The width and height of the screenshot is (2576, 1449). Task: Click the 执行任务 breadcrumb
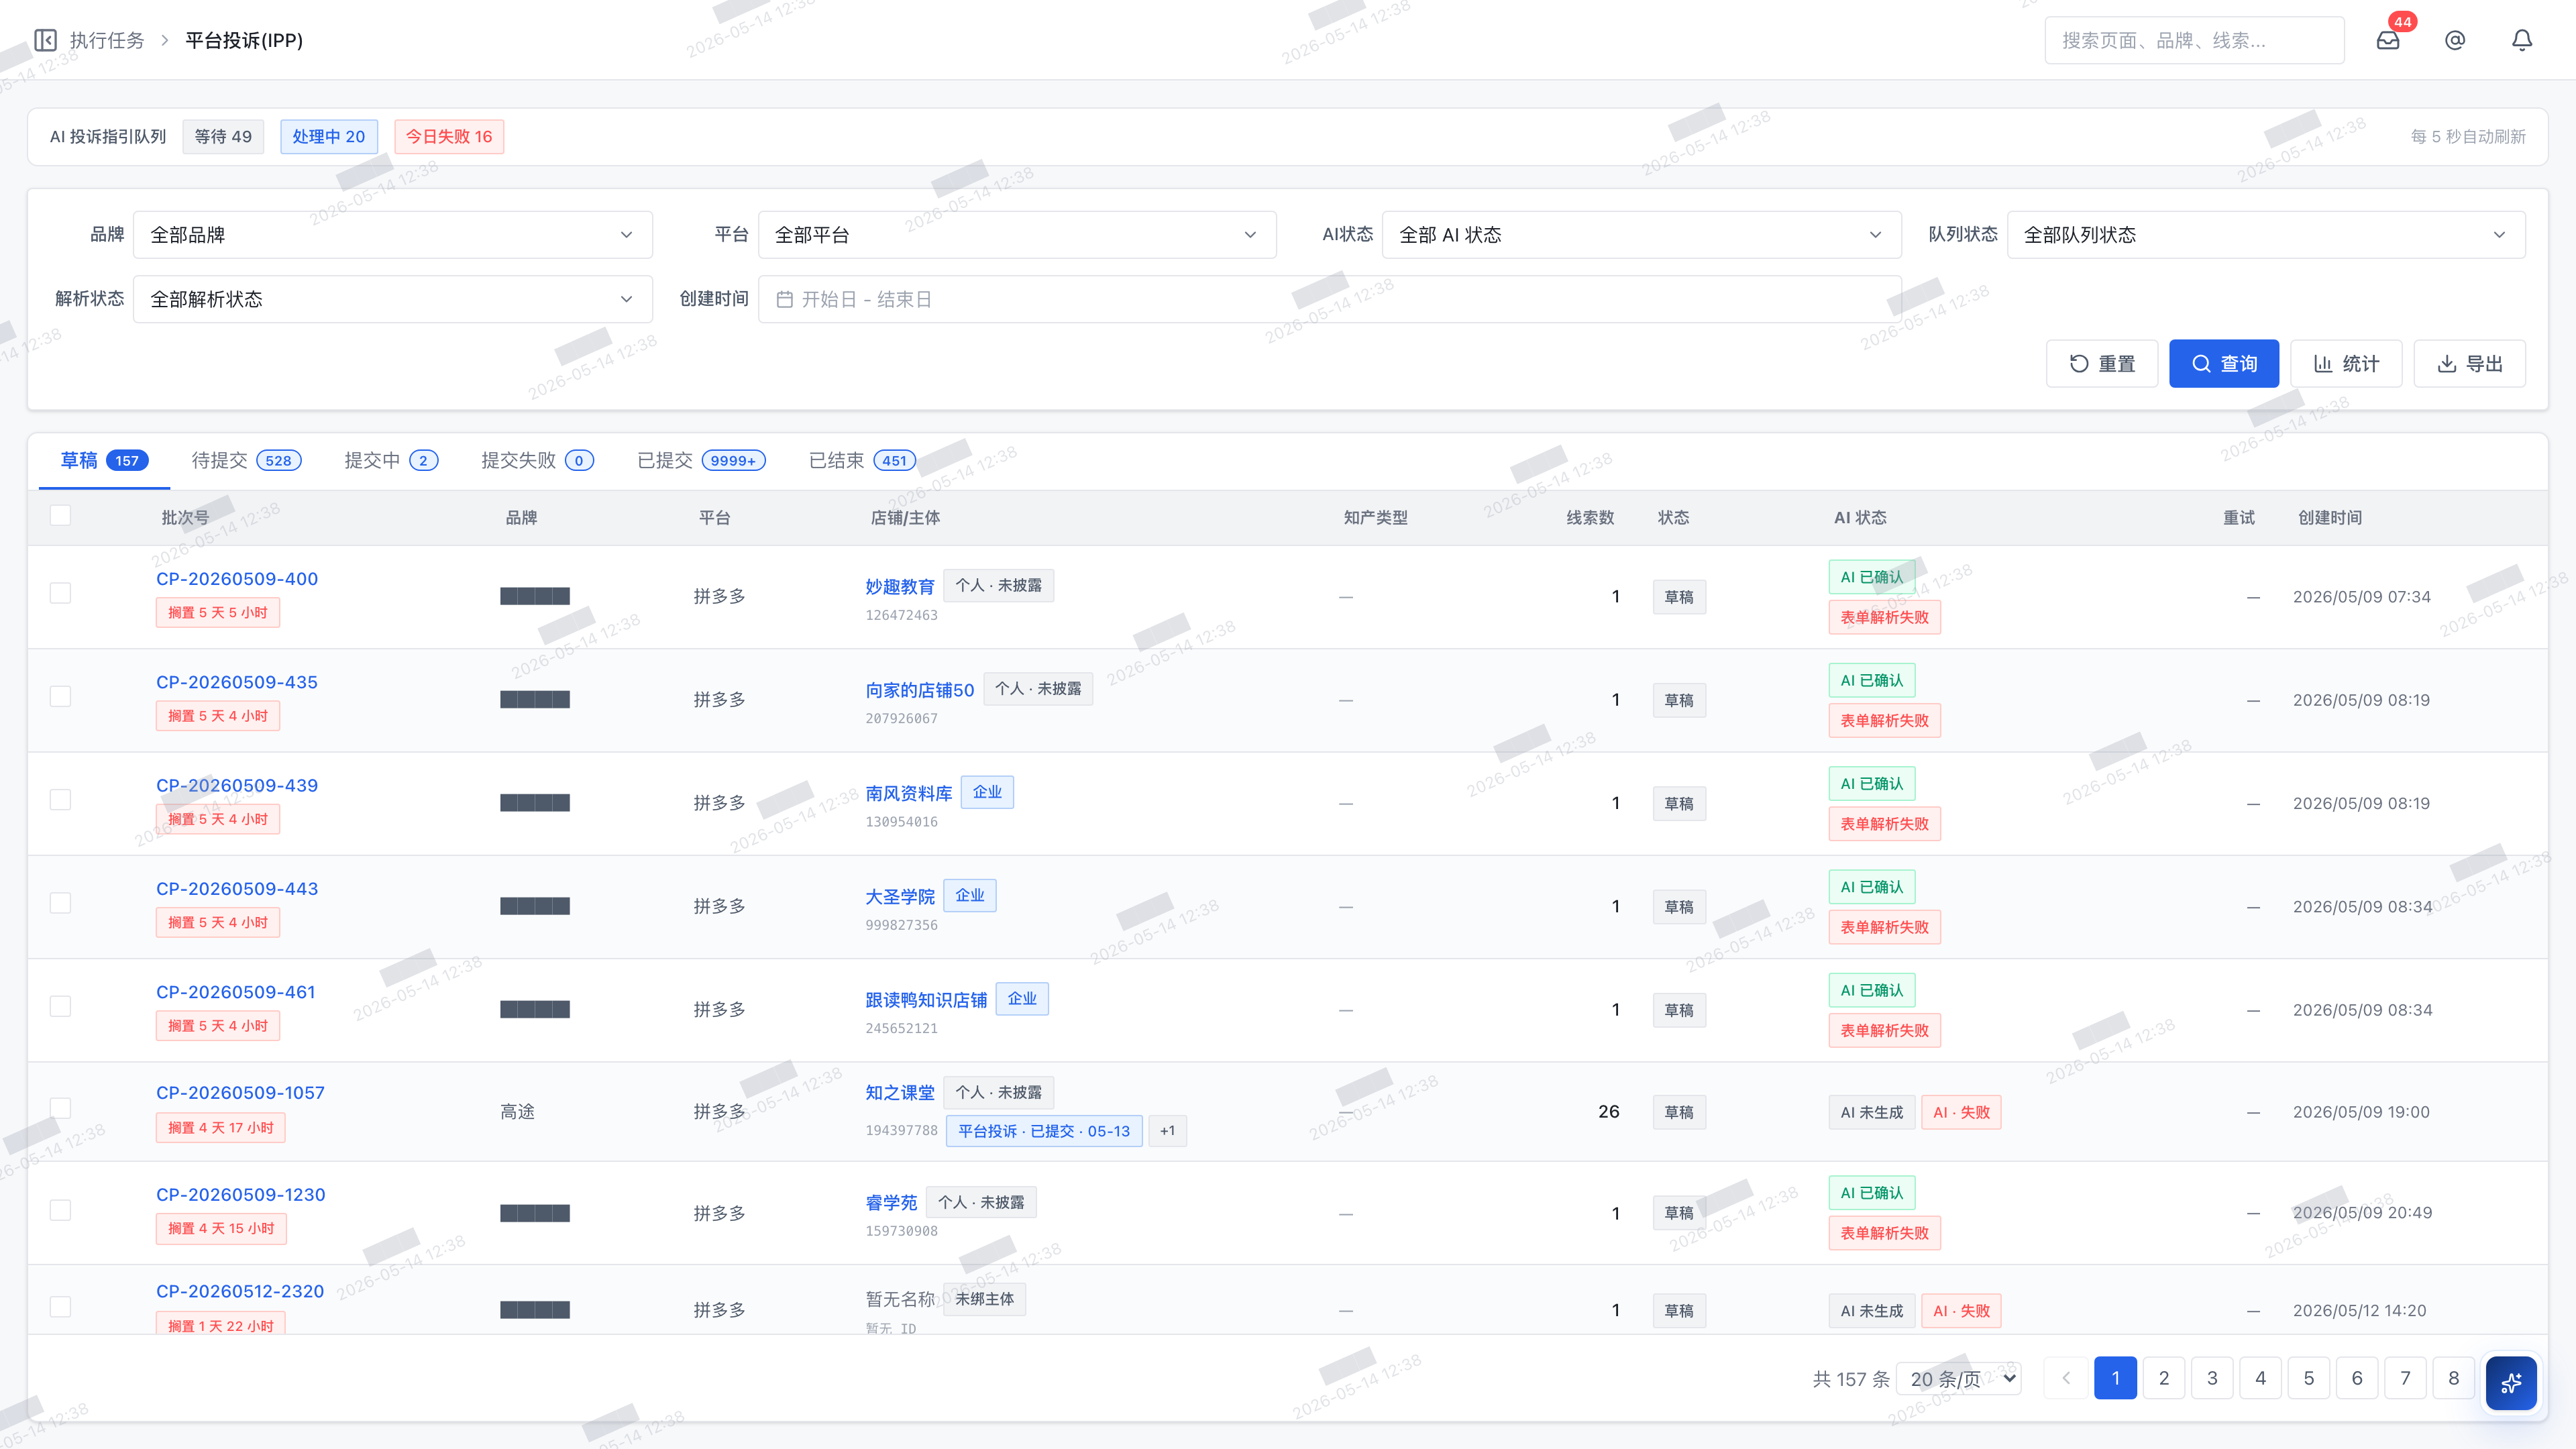pos(107,40)
